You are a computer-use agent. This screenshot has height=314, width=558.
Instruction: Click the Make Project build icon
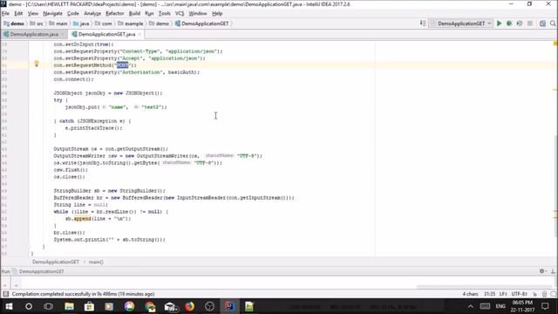(x=422, y=24)
